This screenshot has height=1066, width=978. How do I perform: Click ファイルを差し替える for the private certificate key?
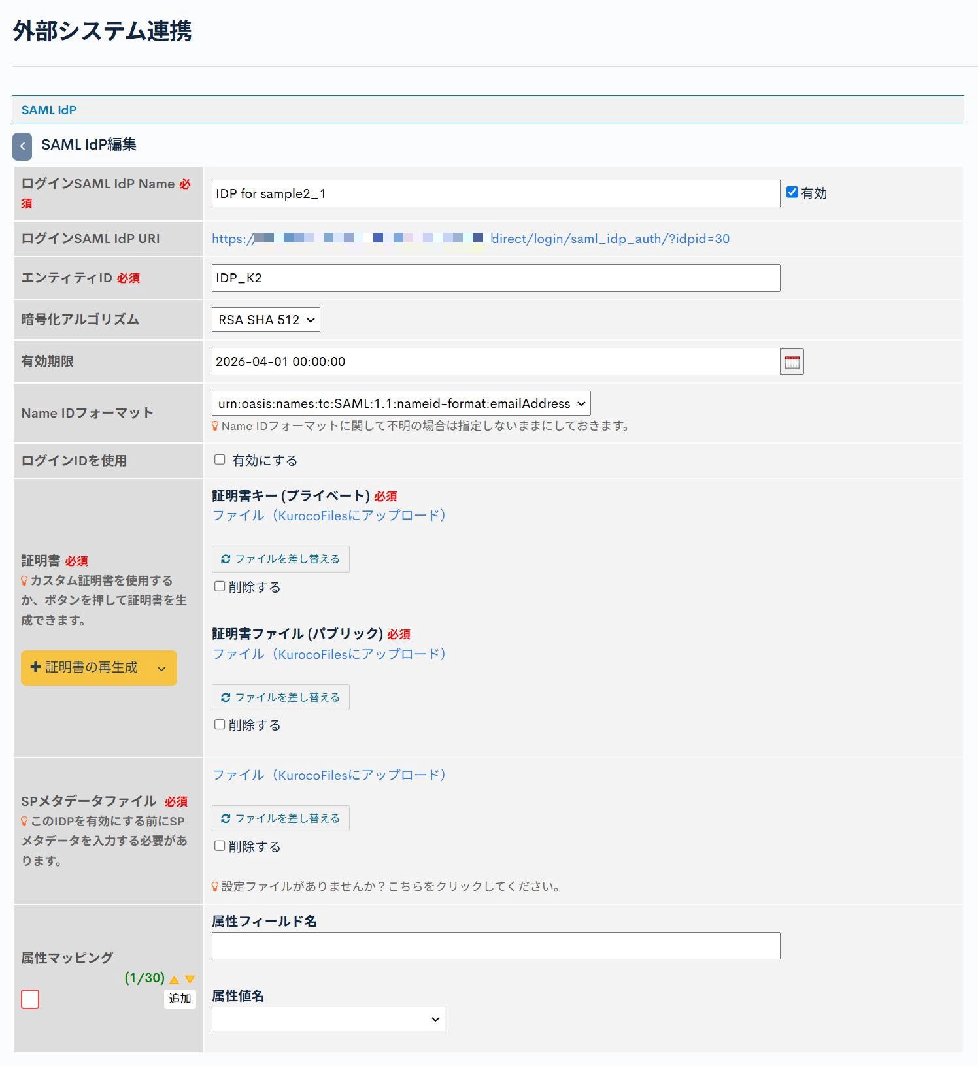point(280,559)
